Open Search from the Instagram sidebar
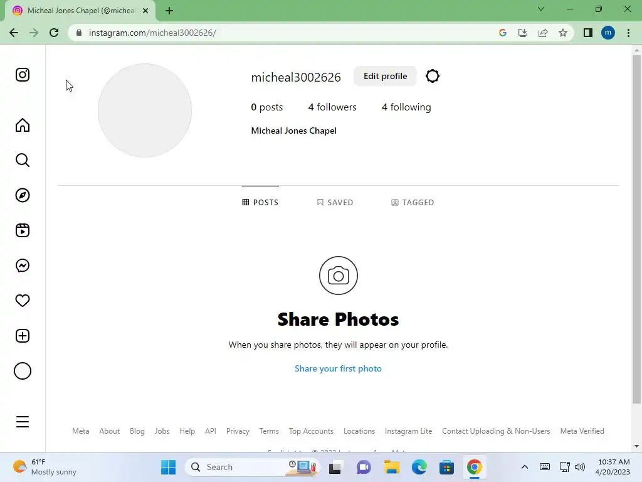The height and width of the screenshot is (482, 642). tap(23, 160)
